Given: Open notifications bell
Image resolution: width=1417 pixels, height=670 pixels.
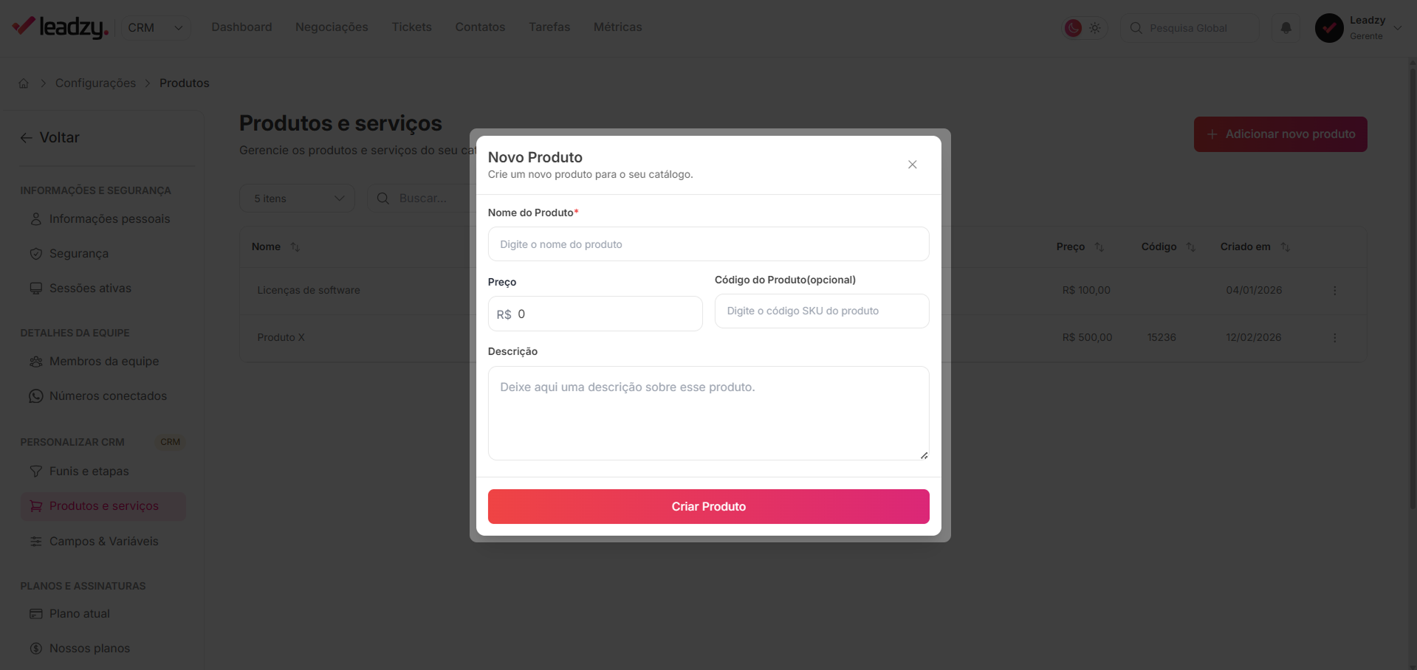Looking at the screenshot, I should 1286,28.
